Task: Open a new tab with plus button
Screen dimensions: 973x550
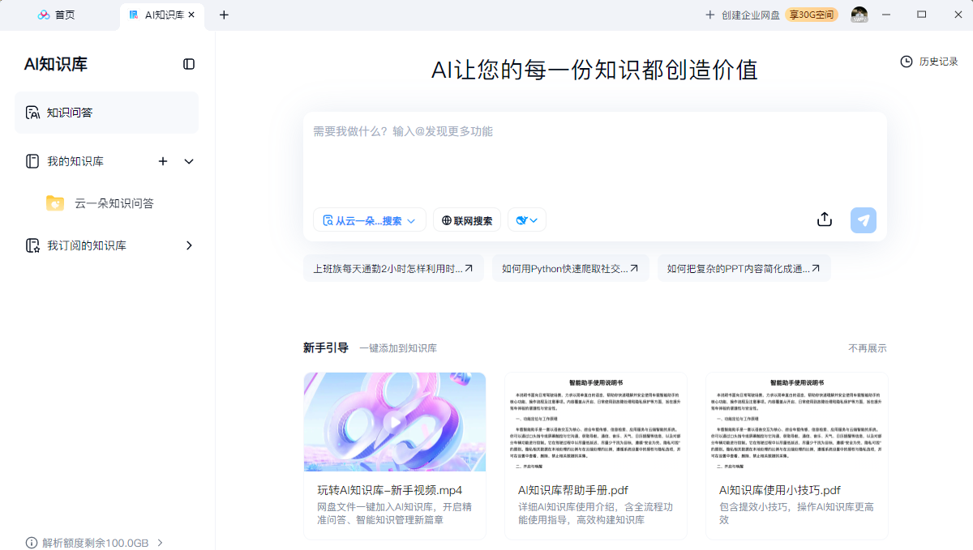Action: [225, 15]
